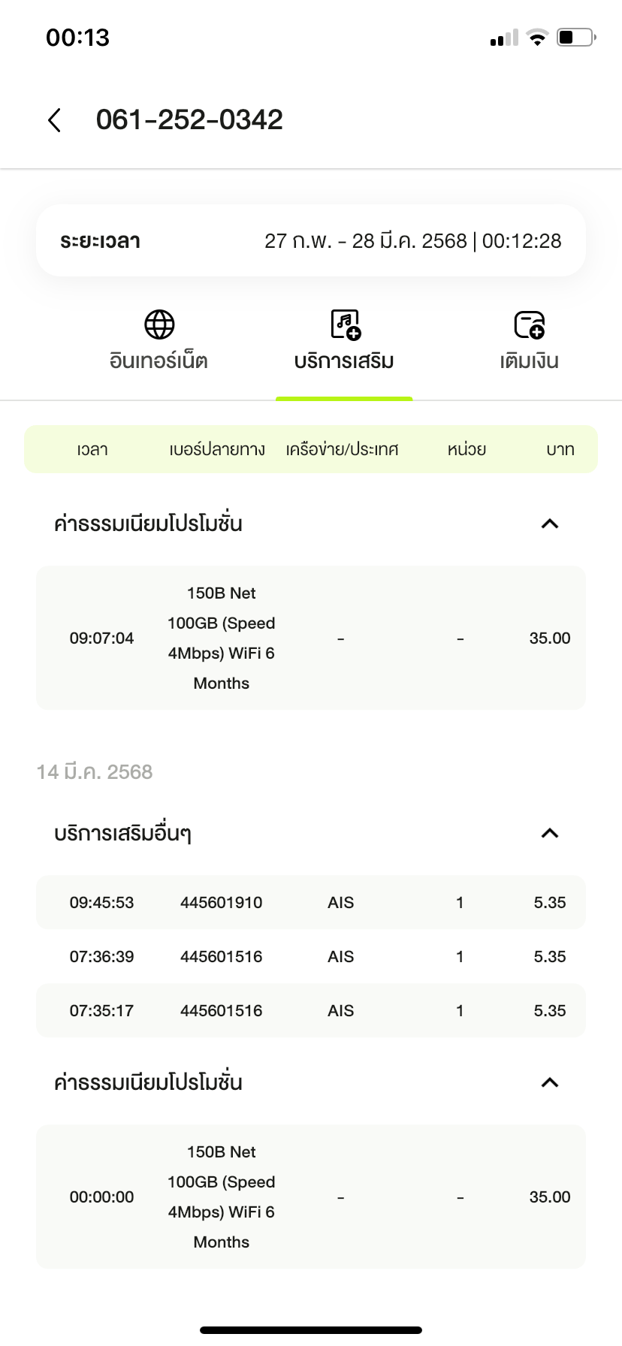622x1346 pixels.
Task: Tap the Wi-Fi status icon
Action: point(537,38)
